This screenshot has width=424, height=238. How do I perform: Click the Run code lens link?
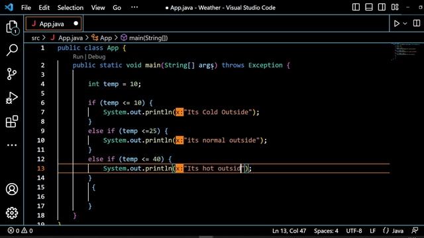(x=78, y=57)
